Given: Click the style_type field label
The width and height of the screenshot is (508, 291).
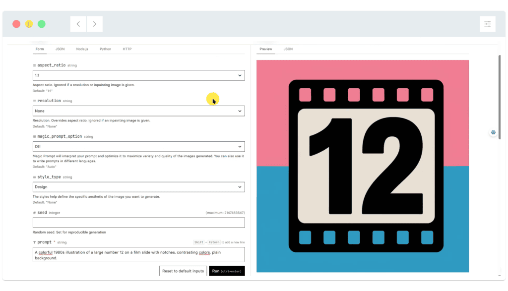Looking at the screenshot, I should tap(49, 177).
